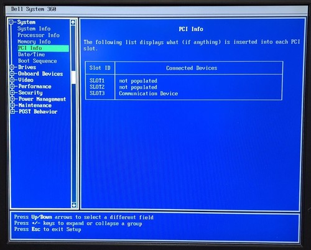Click the Up/Down arrows help line
Image resolution: width=311 pixels, height=250 pixels.
click(x=84, y=217)
